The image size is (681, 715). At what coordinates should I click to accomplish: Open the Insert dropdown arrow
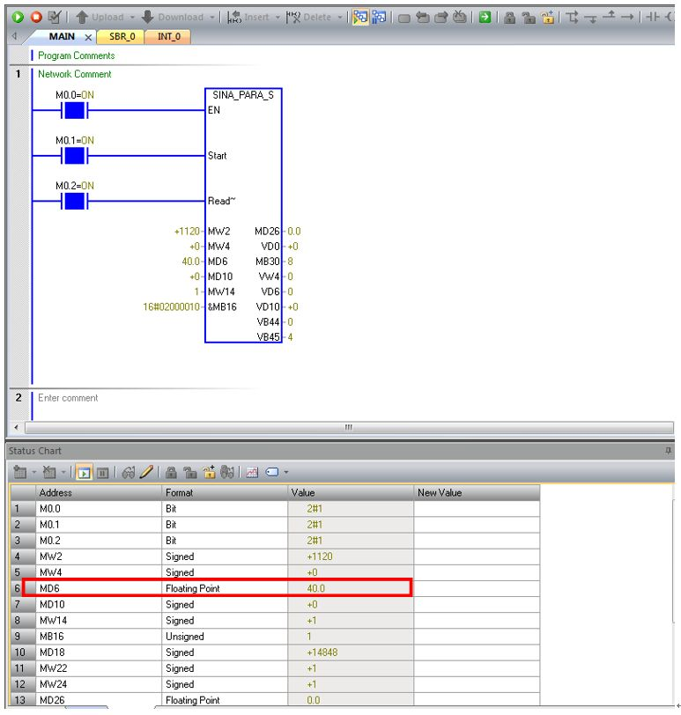click(x=278, y=18)
